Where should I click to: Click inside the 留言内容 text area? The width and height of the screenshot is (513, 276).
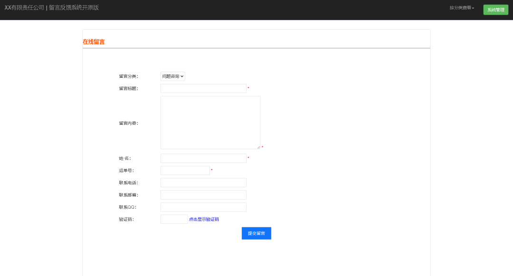(x=210, y=122)
